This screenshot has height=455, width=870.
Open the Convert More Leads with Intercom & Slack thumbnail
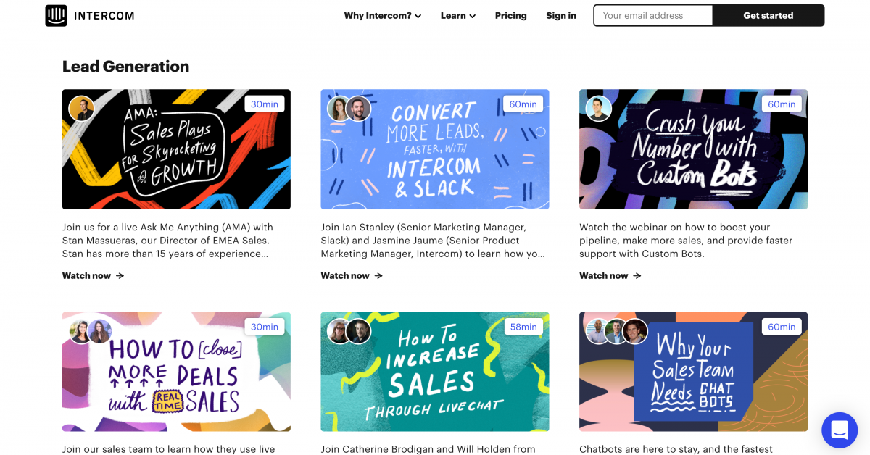coord(435,149)
